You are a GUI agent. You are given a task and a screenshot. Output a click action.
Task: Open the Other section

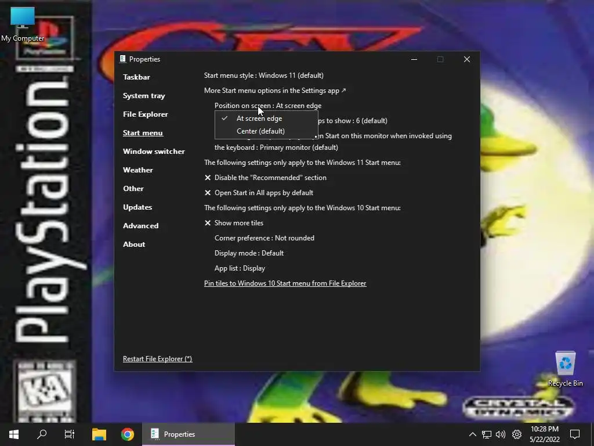tap(133, 189)
